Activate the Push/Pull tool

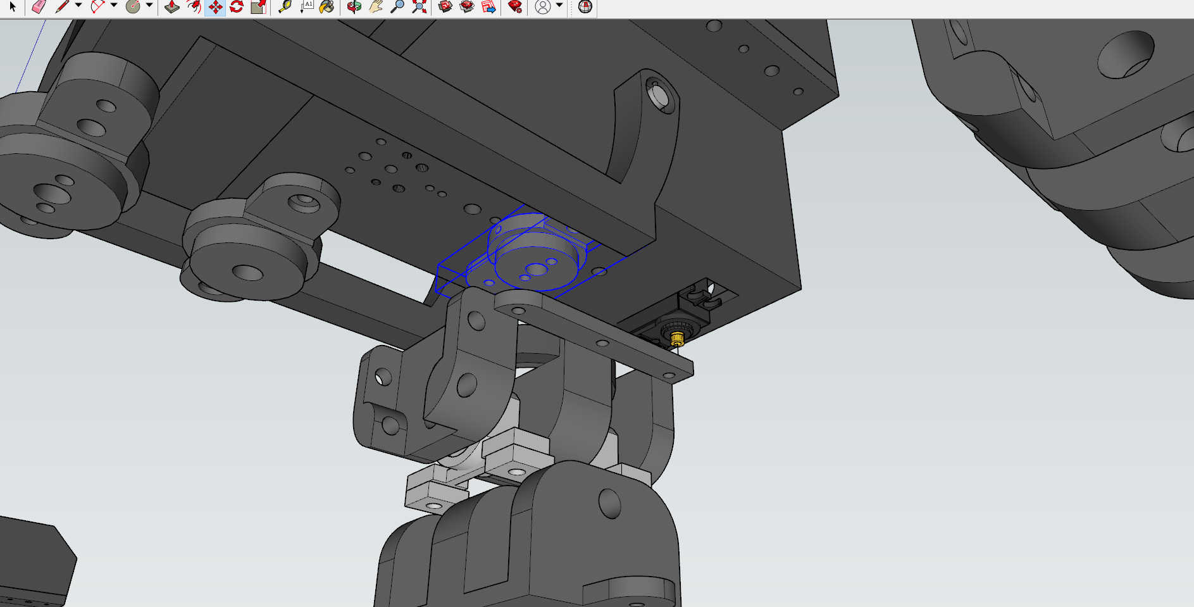[x=172, y=7]
